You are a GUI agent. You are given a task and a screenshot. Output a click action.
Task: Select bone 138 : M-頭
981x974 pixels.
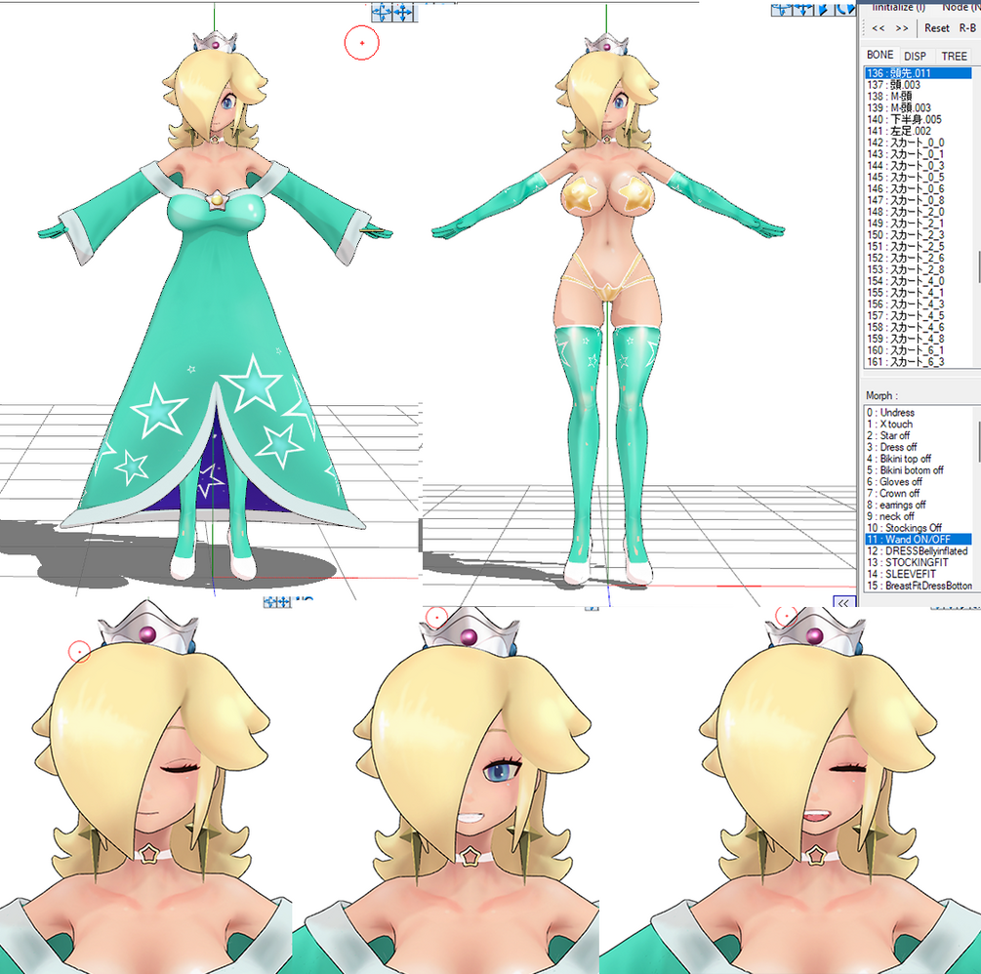pyautogui.click(x=918, y=97)
